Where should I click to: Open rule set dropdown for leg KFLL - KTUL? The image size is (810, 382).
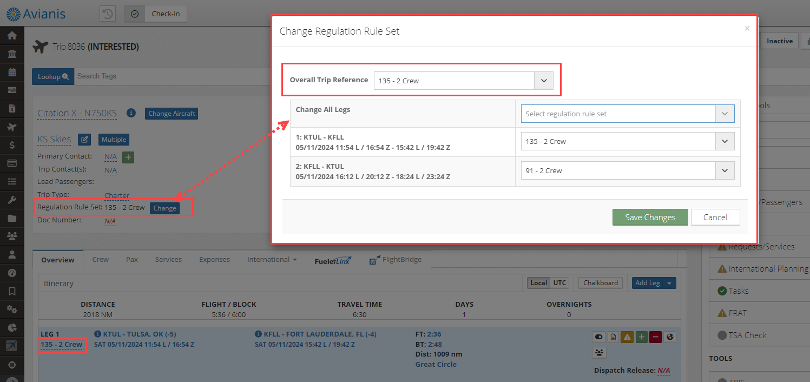point(627,170)
